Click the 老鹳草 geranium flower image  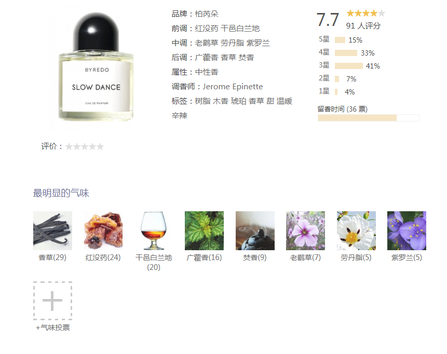(305, 230)
